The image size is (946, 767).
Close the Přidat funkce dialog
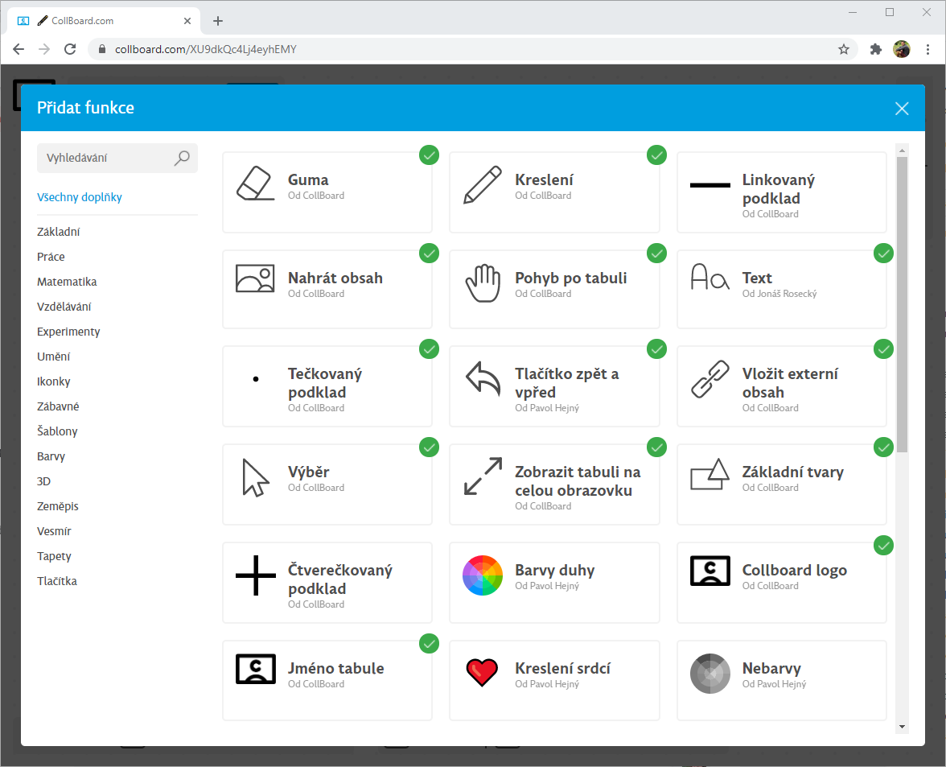coord(902,109)
